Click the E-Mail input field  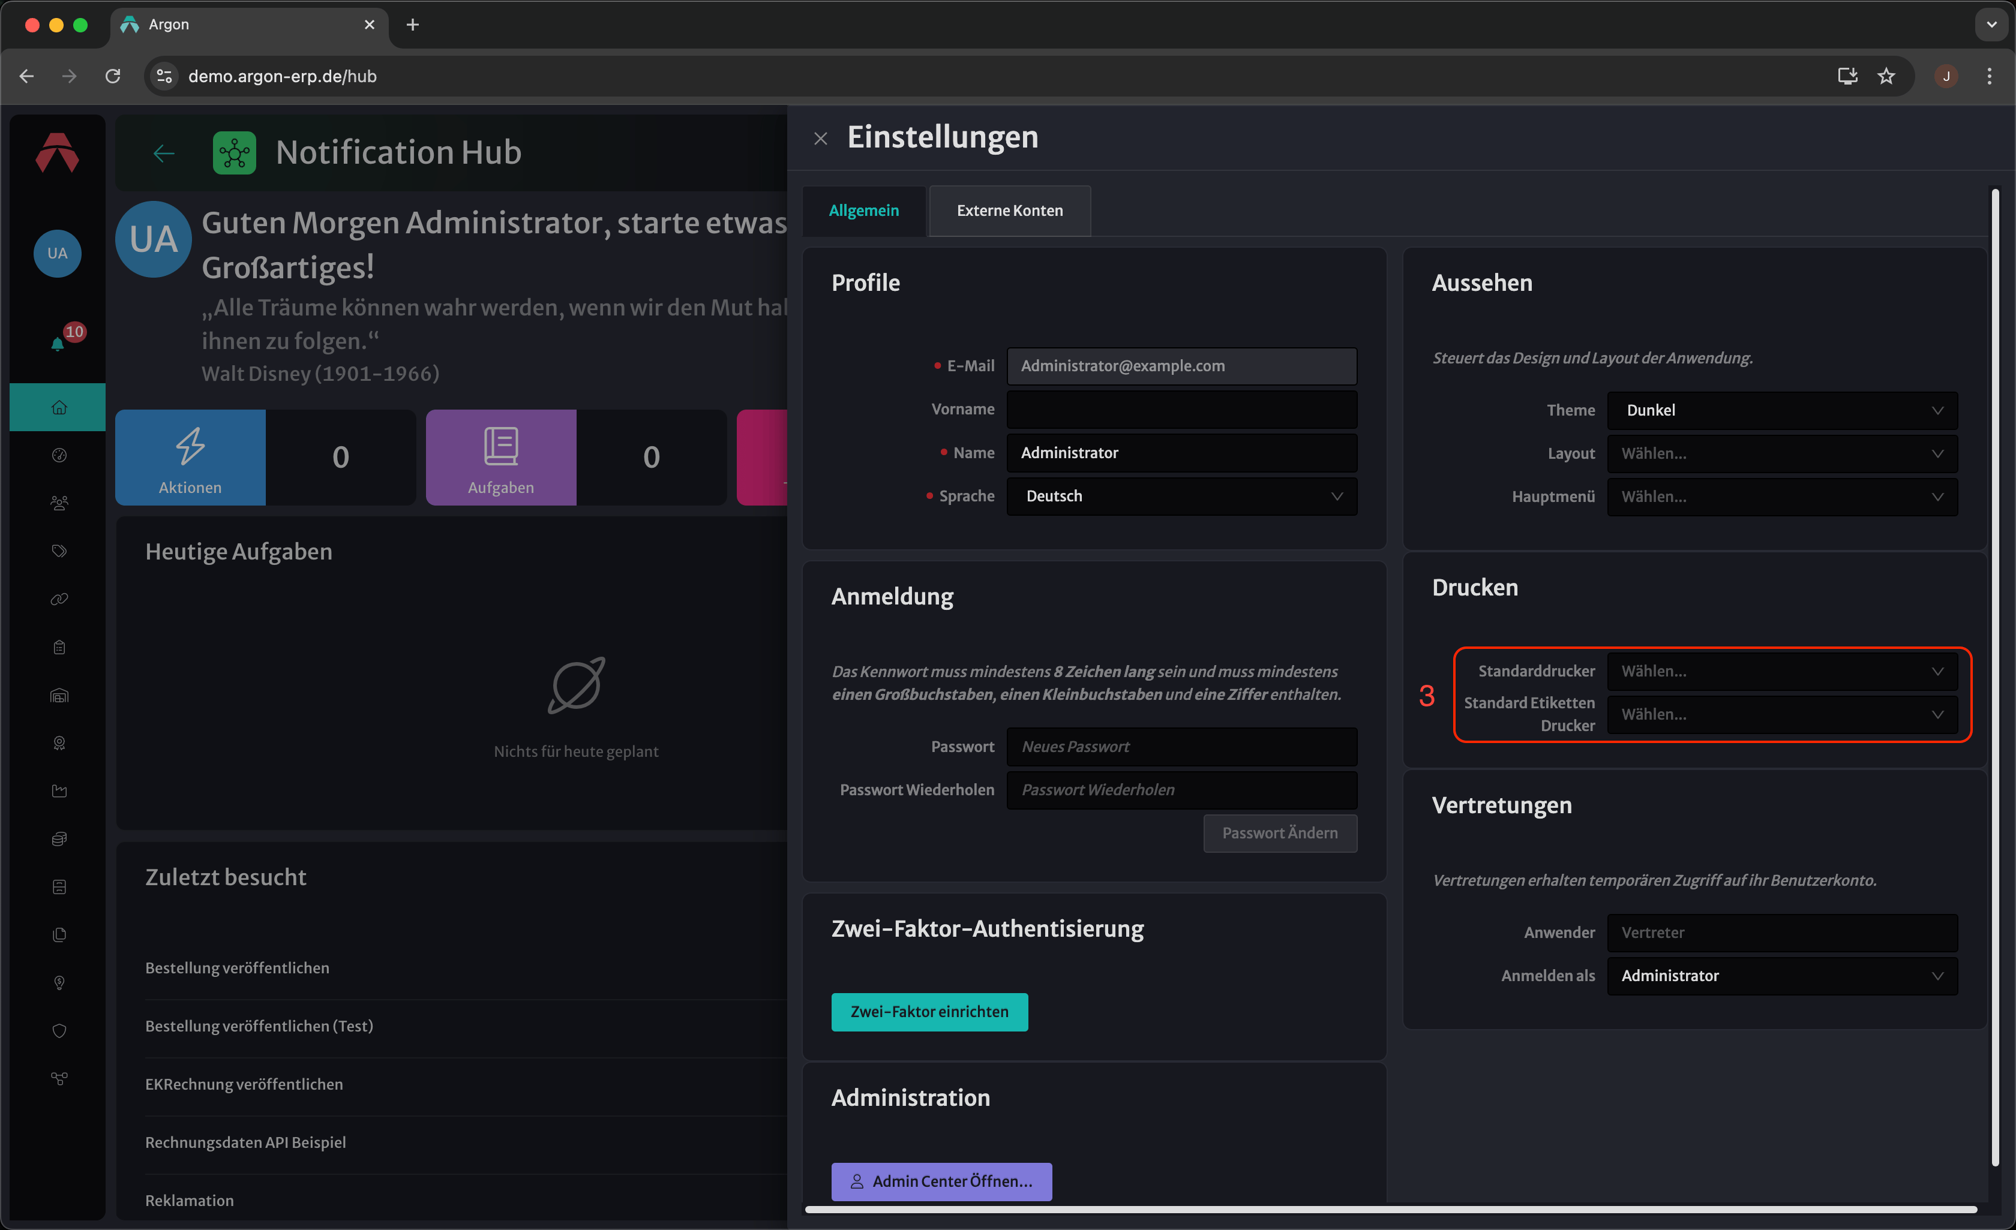1181,366
